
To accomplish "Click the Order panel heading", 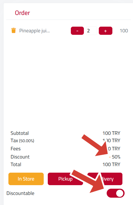I will pyautogui.click(x=22, y=13).
